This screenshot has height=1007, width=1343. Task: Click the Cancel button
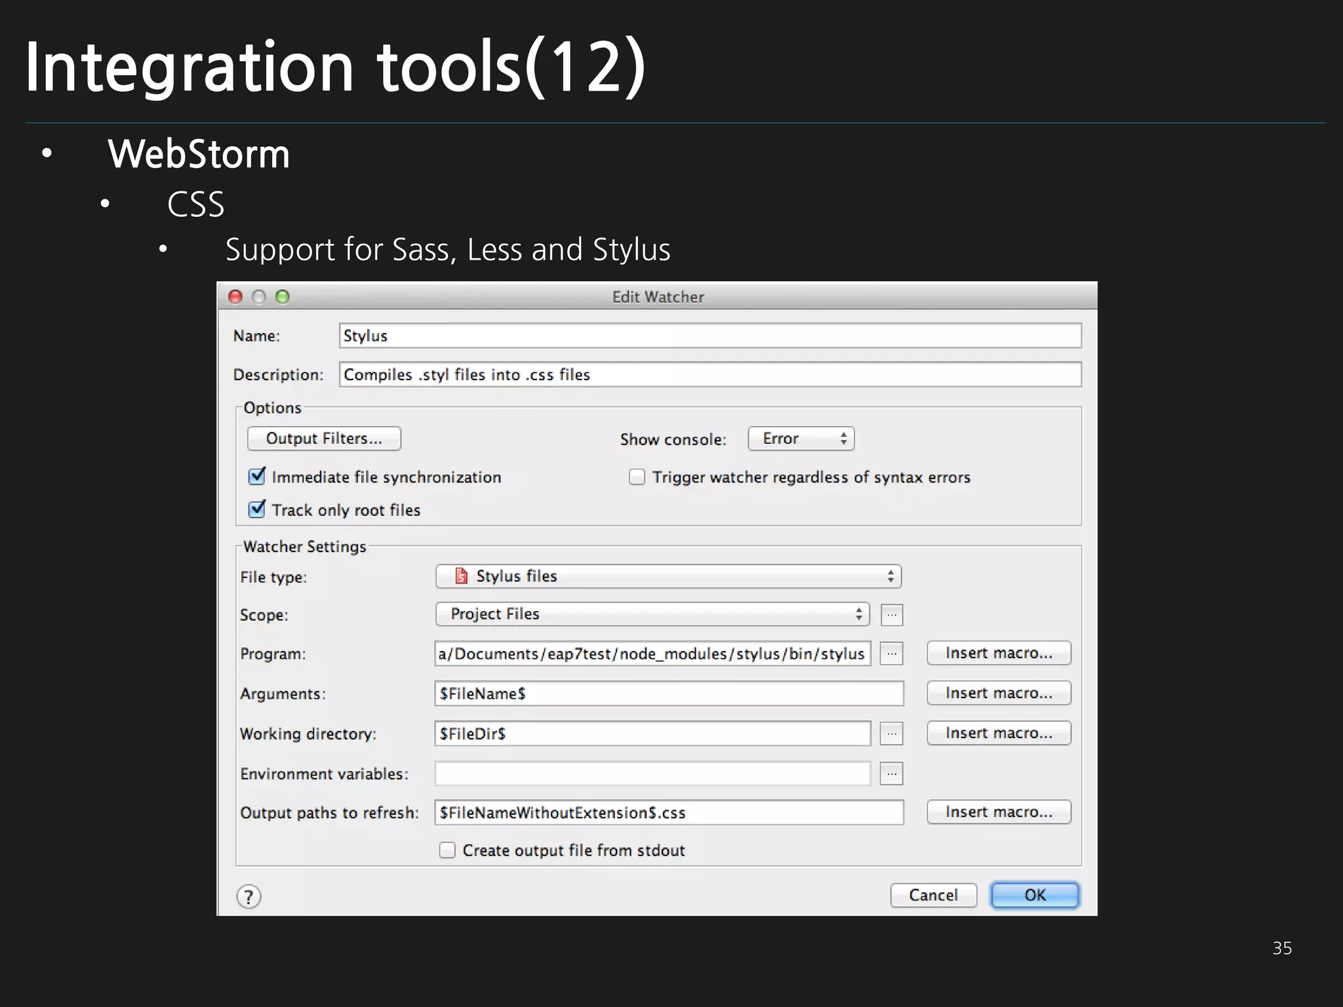[x=933, y=895]
